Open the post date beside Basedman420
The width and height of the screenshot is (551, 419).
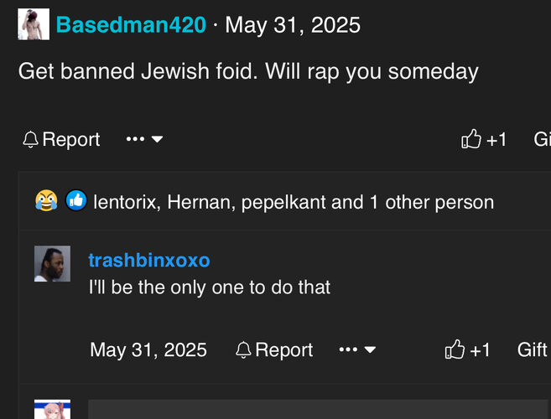coord(293,25)
